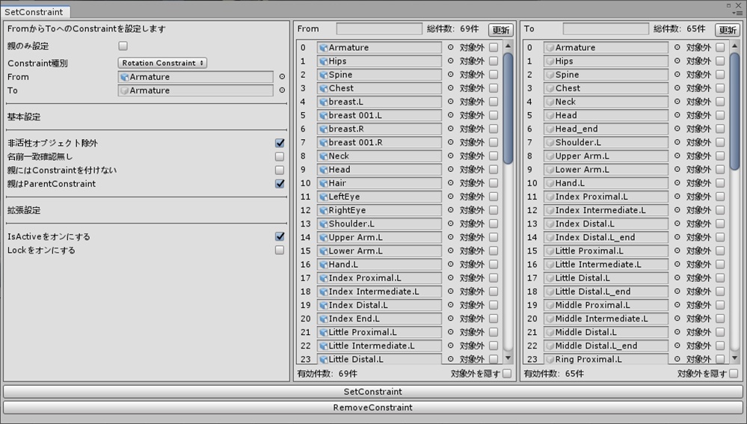Click object picker circle on To row Index Distal.L
747x424 pixels.
tap(677, 224)
